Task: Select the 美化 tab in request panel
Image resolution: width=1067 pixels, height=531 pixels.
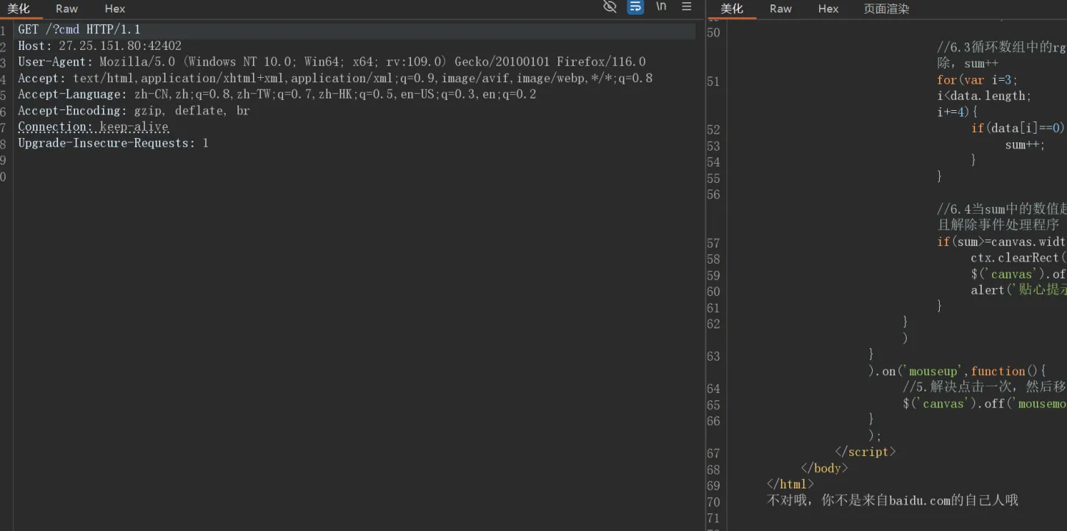Action: pos(18,9)
